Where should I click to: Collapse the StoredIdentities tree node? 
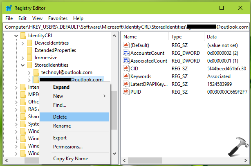[x=22, y=65]
